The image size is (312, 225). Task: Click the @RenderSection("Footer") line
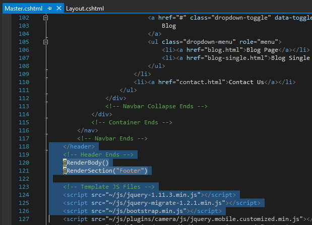[105, 171]
